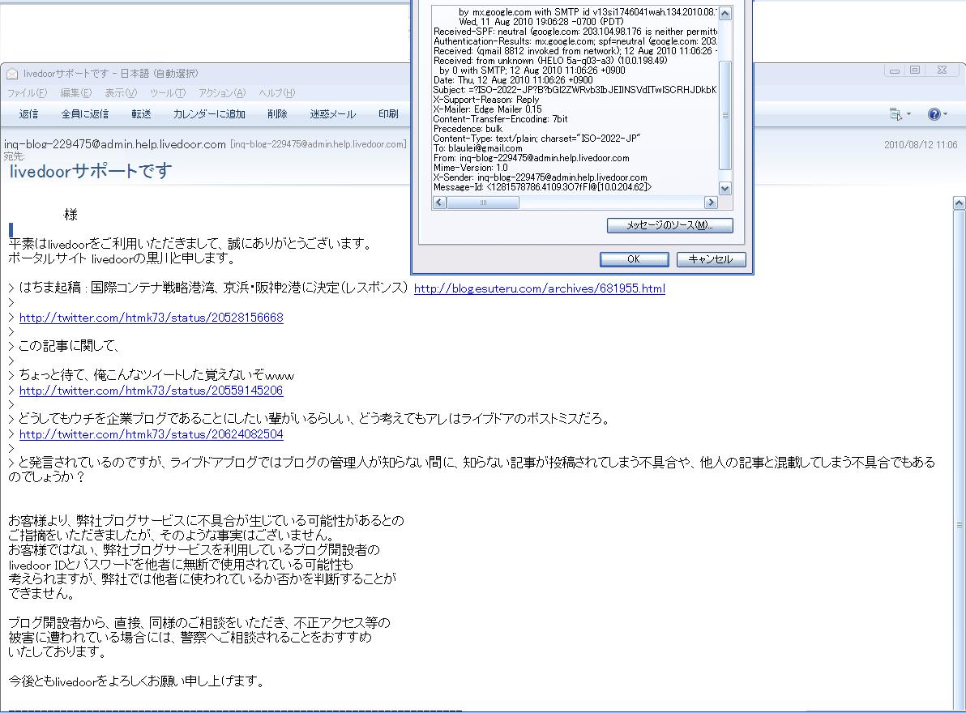Click the 宛先: recipient label
The height and width of the screenshot is (713, 966).
(14, 157)
